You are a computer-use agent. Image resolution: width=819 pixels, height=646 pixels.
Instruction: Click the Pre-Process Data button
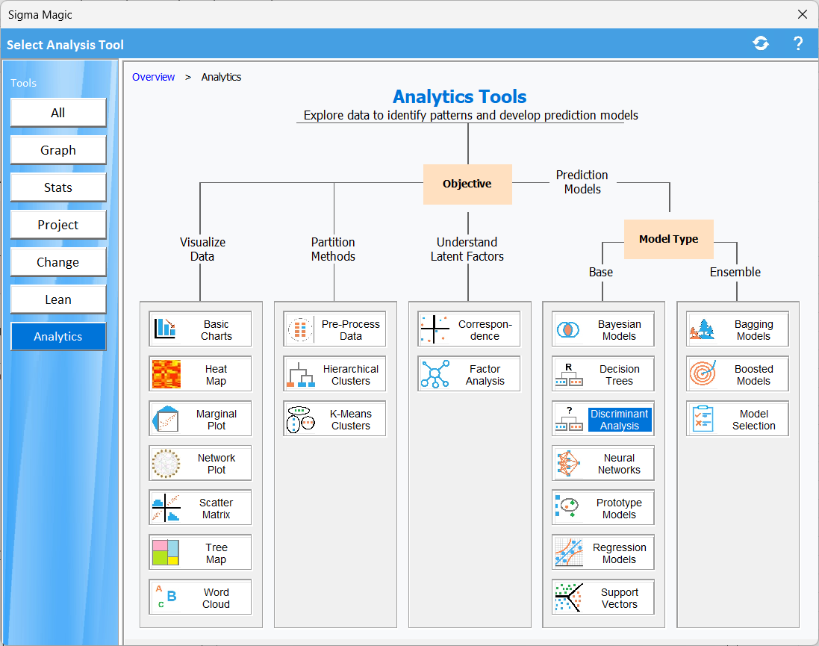click(350, 330)
